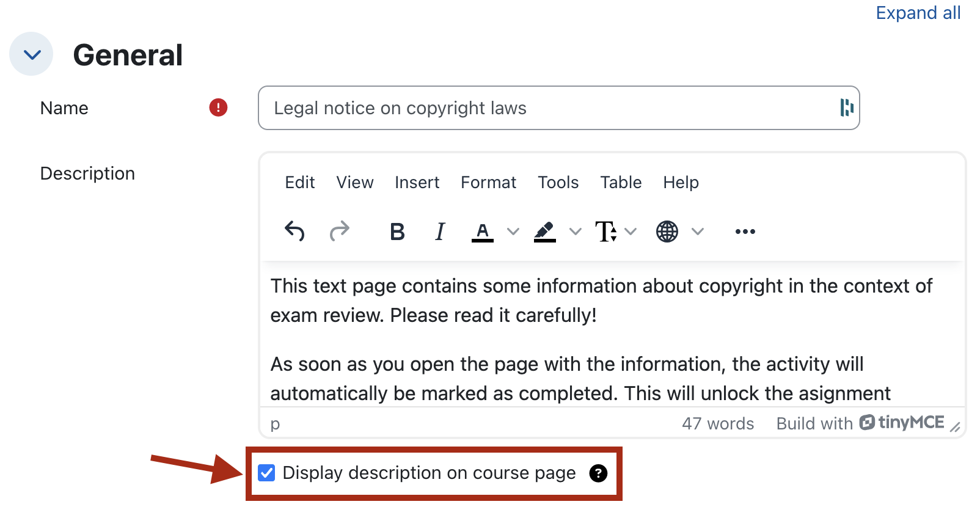This screenshot has width=980, height=507.
Task: Click the font size T icon
Action: [605, 232]
